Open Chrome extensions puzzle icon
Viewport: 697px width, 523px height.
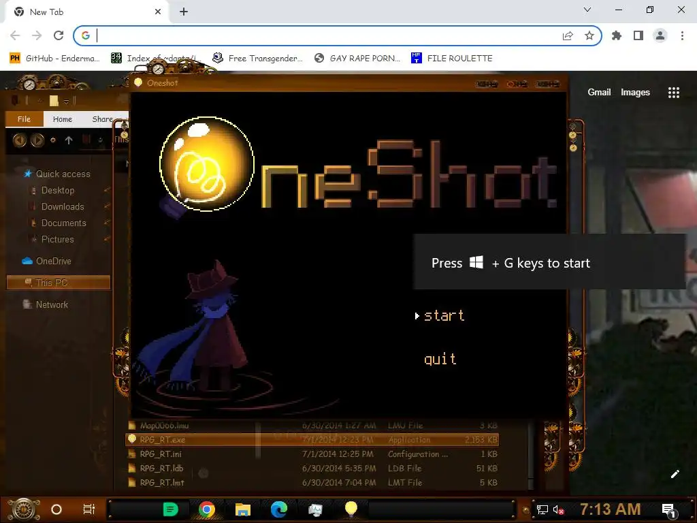click(617, 35)
